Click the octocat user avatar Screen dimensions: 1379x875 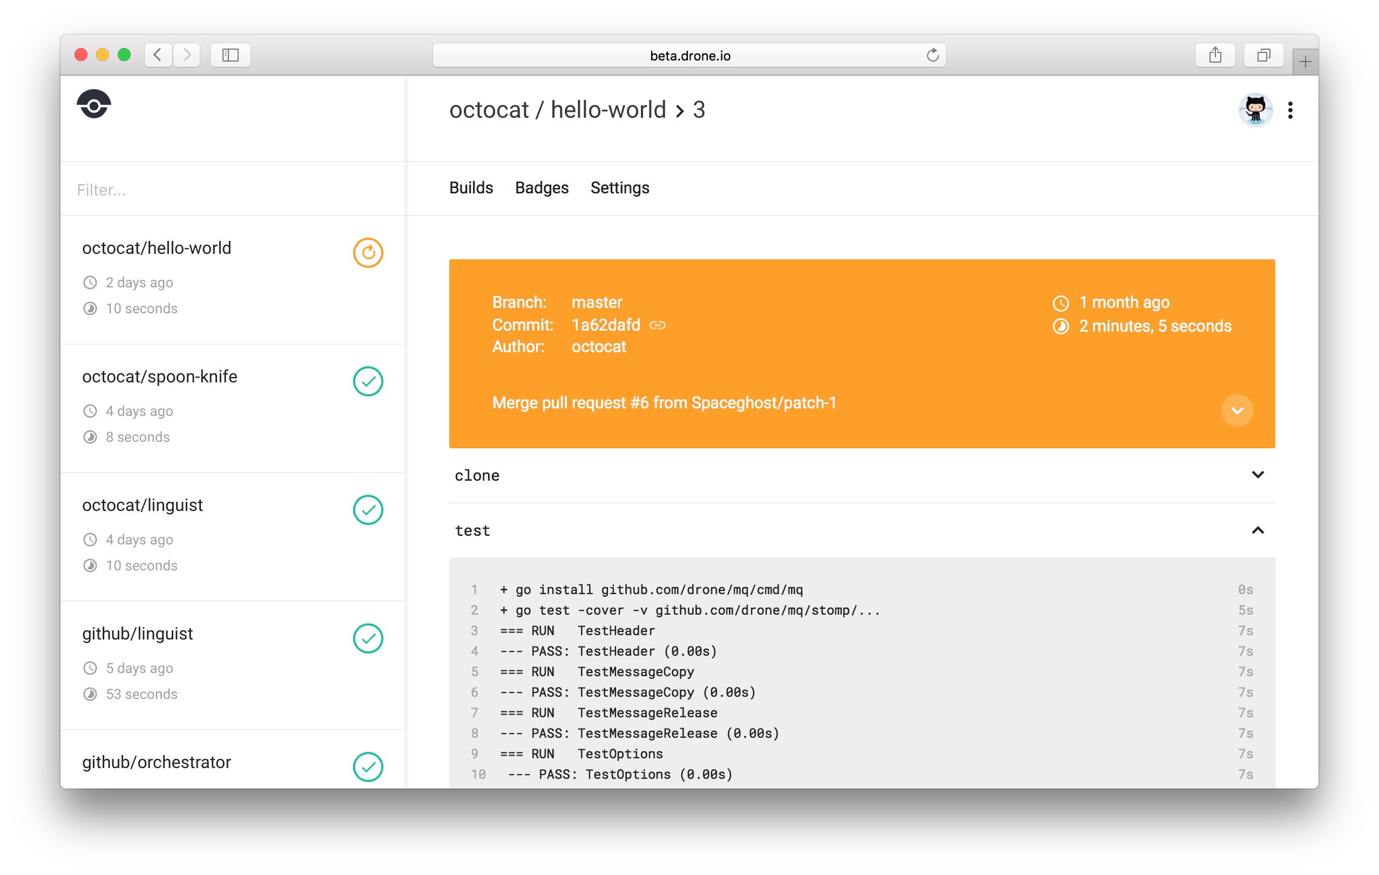coord(1255,110)
